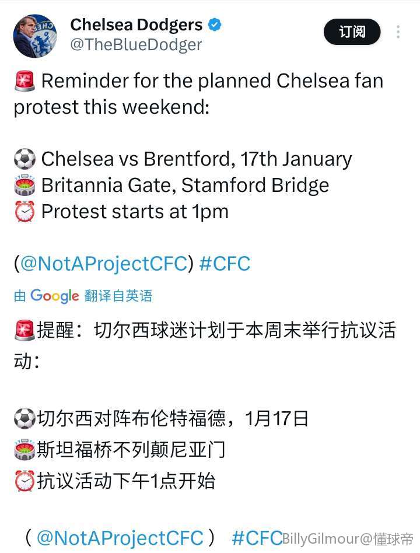Click the Google translate logo

click(x=54, y=296)
